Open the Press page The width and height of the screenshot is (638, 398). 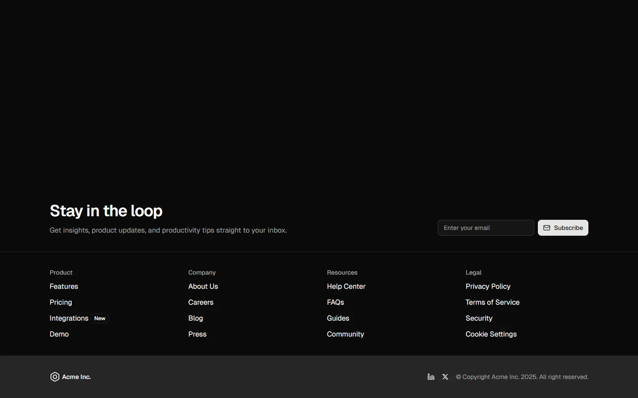(197, 334)
